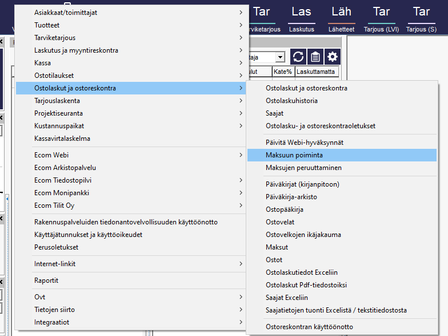Expand the Ecom Webi submenu
Screen dimensions: 448x336
pyautogui.click(x=131, y=155)
